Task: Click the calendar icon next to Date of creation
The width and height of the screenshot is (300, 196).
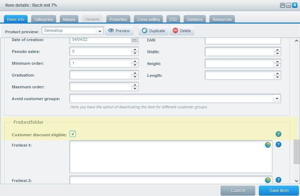Action: [x=135, y=40]
